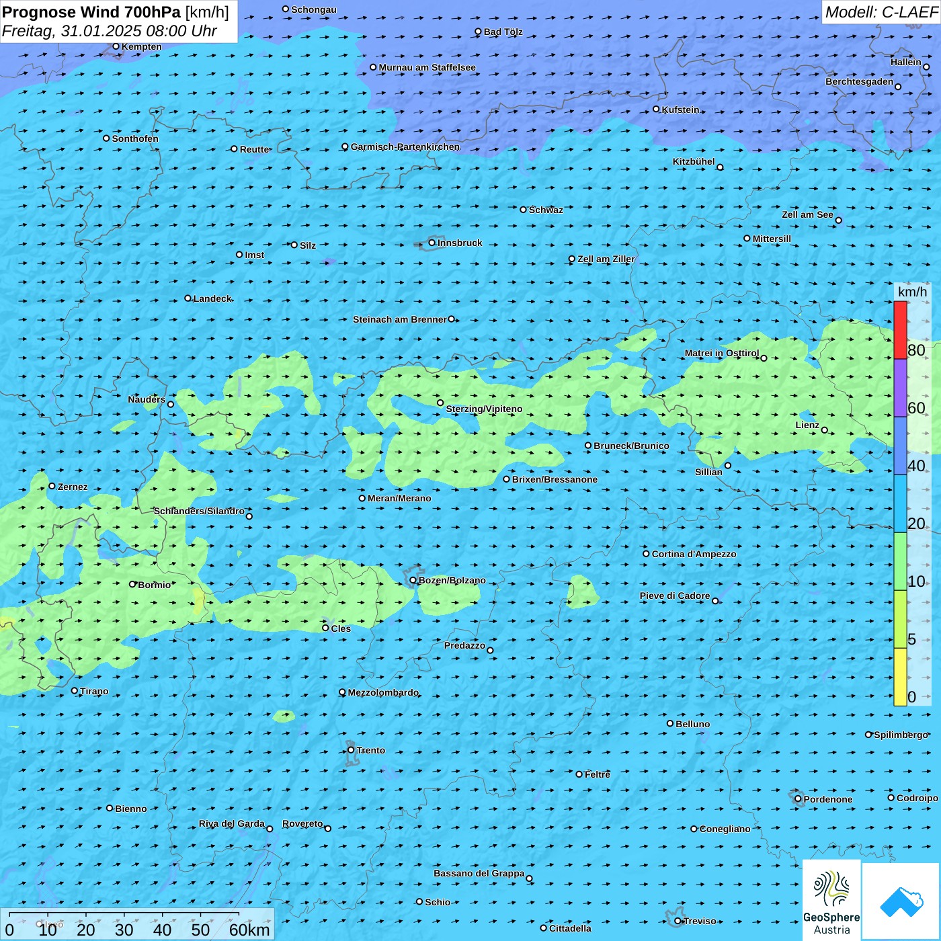This screenshot has height=941, width=941.
Task: Click the '60km' scale bar label
Action: (x=249, y=930)
